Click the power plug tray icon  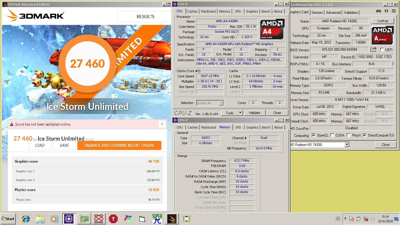pos(359,219)
